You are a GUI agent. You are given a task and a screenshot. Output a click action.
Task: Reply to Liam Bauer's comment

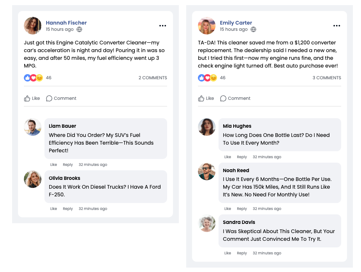[68, 165]
